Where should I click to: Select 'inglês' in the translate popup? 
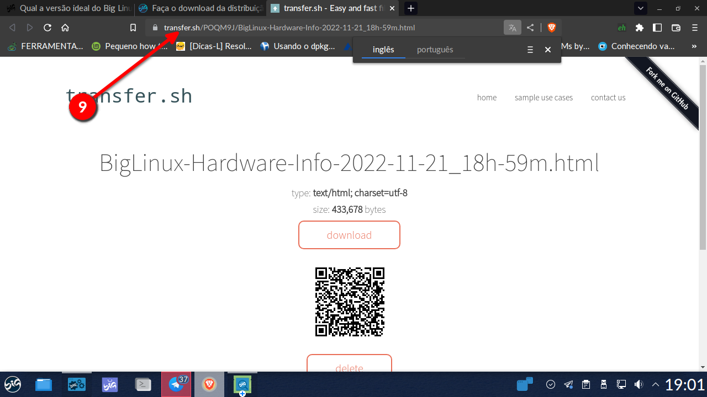tap(383, 50)
